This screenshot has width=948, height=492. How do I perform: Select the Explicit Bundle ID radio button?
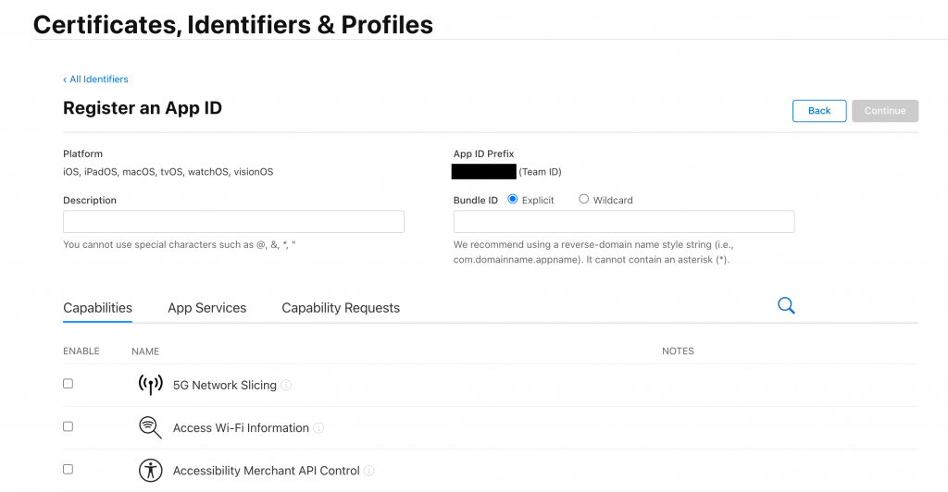pyautogui.click(x=513, y=199)
